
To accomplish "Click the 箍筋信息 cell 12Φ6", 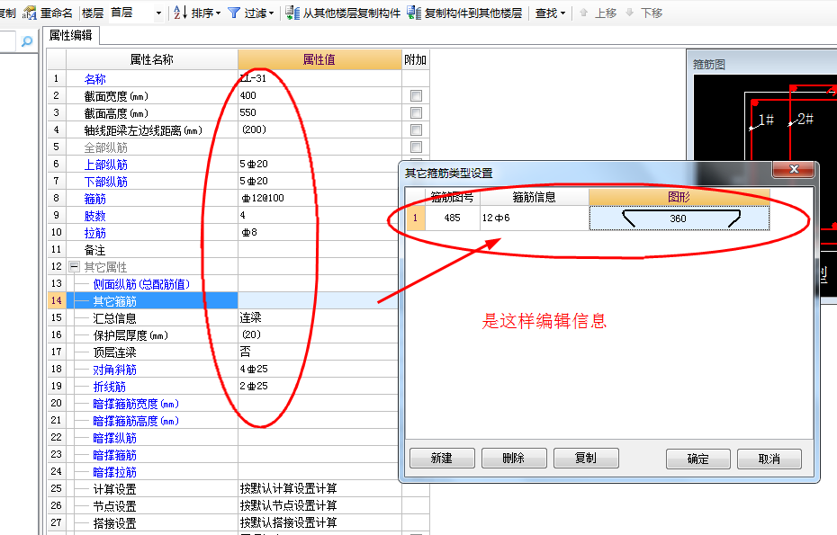I will coord(533,218).
